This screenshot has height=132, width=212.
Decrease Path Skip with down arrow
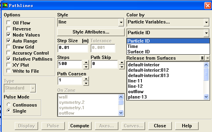coord(122,67)
